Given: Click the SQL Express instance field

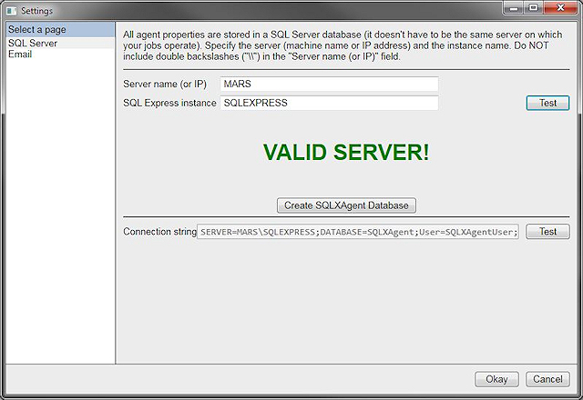Looking at the screenshot, I should (x=329, y=103).
